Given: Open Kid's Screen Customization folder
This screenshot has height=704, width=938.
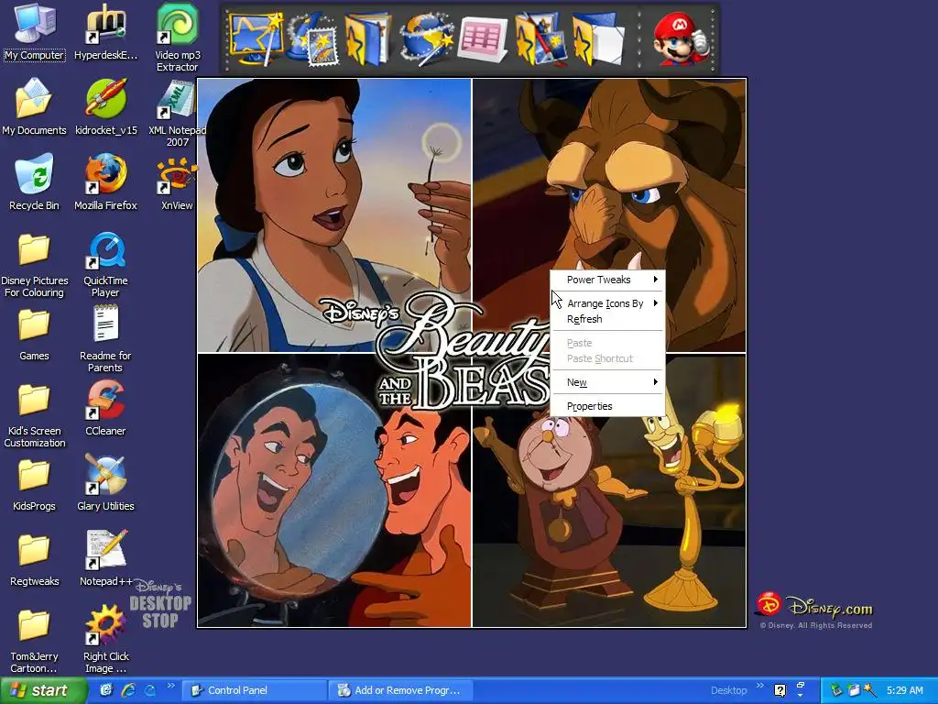Looking at the screenshot, I should click(34, 414).
